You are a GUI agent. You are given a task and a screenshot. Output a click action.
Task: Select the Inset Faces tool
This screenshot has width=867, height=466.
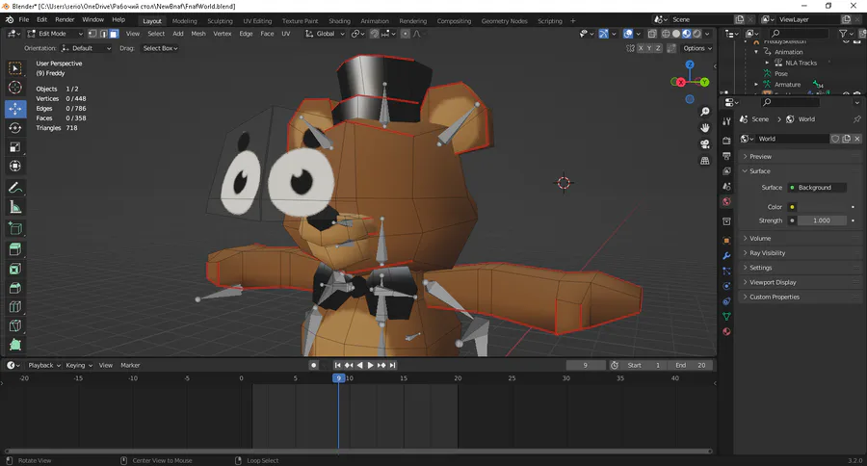15,270
